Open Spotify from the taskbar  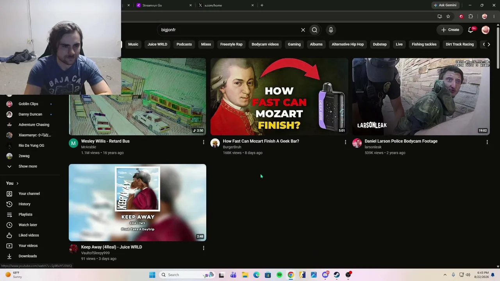tap(279, 275)
